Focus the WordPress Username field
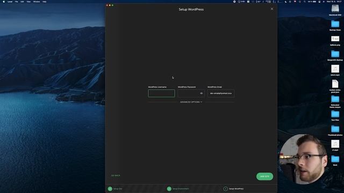344x193 pixels. point(161,93)
